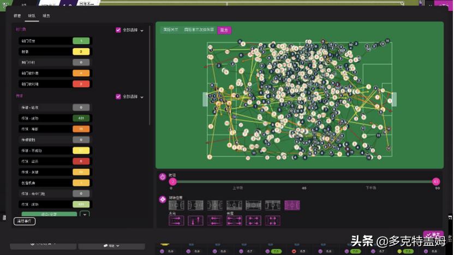Viewport: 454px width, 255px height.
Task: Switch to the 球队 team tab
Action: (x=32, y=16)
